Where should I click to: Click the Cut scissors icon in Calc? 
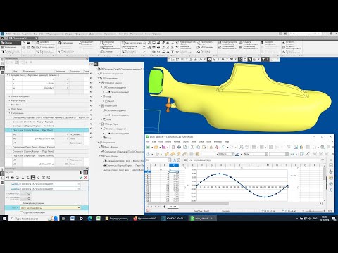coord(192,147)
